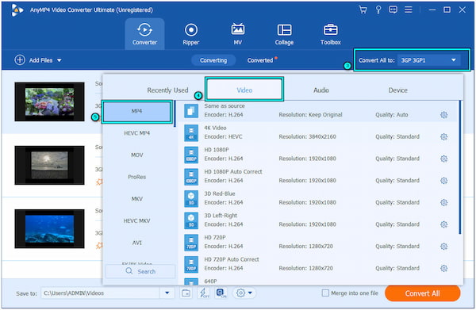Click the 4K Video preset icon

point(191,132)
